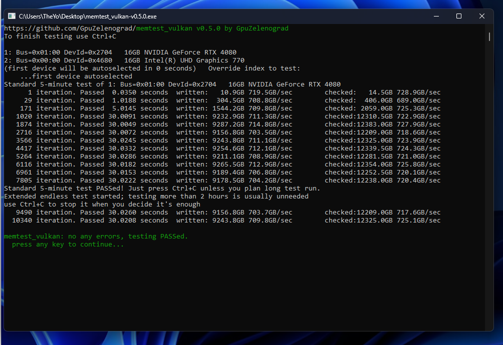503x345 pixels.
Task: Click the green 'no any errors, testing PASSed.' line
Action: click(96, 236)
